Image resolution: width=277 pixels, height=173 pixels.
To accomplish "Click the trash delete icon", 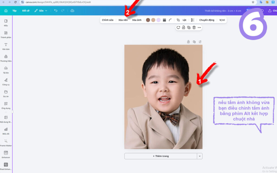I will (x=194, y=27).
